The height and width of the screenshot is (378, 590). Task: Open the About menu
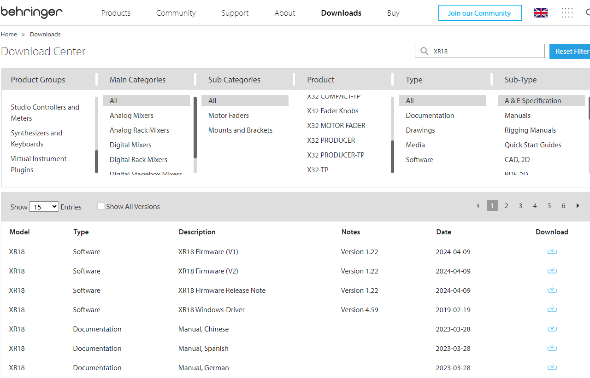(x=285, y=13)
